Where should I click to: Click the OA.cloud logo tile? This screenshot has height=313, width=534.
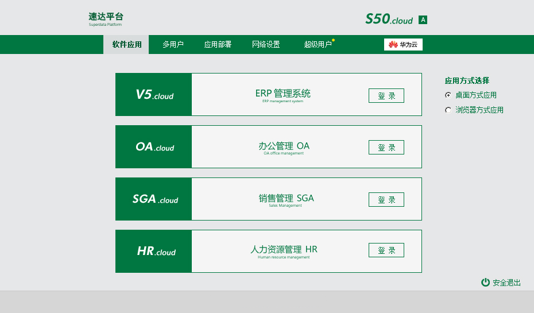[153, 147]
